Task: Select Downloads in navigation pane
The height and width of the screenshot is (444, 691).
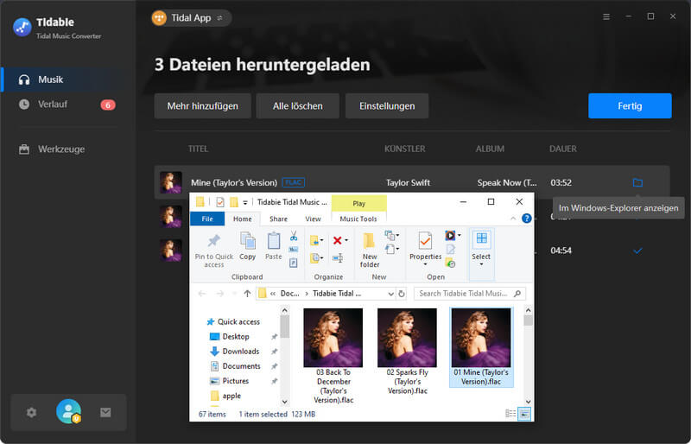Action: tap(241, 352)
